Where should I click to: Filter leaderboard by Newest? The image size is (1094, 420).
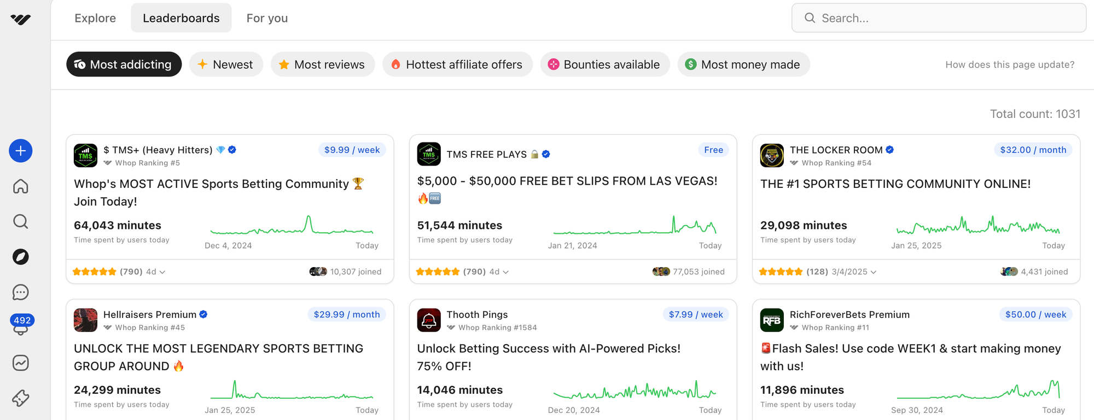pos(226,64)
